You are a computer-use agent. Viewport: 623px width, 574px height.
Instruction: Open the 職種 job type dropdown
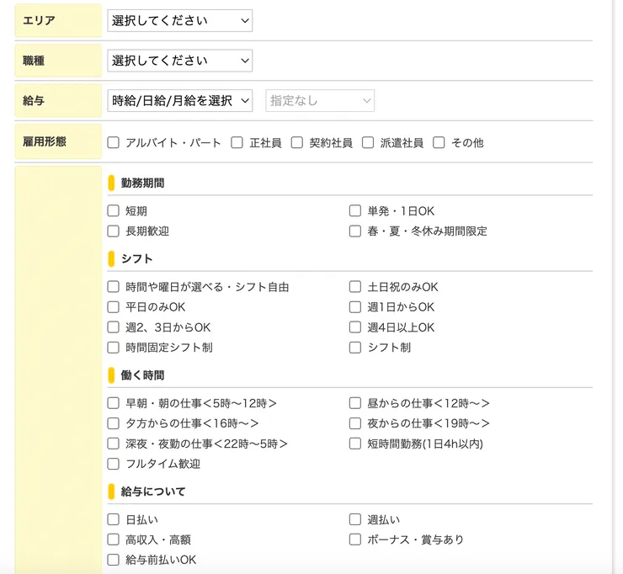tap(179, 61)
